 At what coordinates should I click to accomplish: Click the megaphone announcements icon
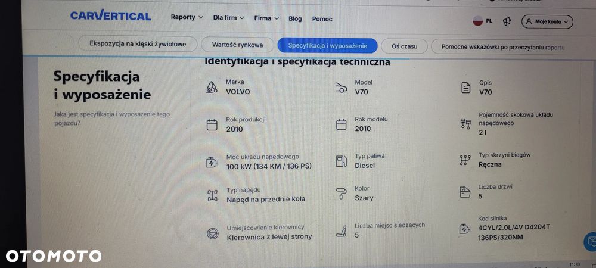pos(507,21)
